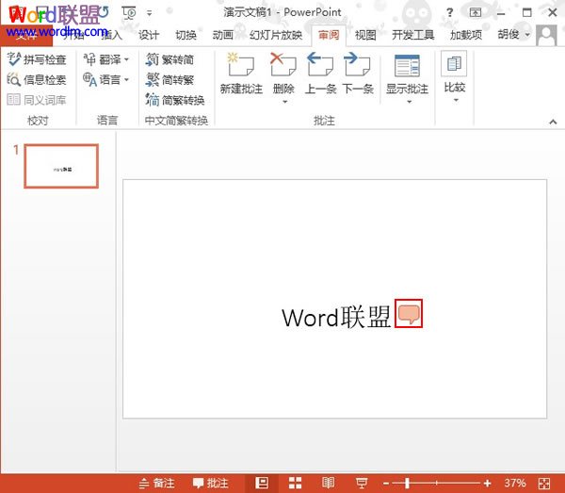Viewport: 565px width, 493px height.
Task: Open the 翻译 translate dropdown
Action: coord(105,59)
